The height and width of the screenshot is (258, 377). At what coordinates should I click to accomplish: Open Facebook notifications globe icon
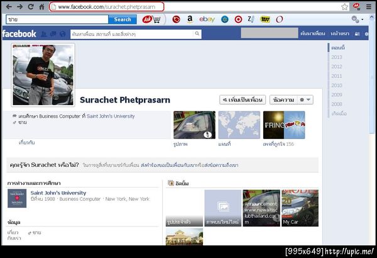[62, 34]
